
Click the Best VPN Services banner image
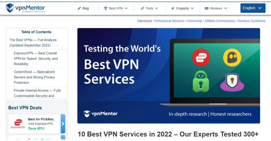point(168,76)
